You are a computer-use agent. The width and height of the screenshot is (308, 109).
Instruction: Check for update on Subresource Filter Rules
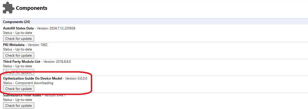tap(19, 105)
